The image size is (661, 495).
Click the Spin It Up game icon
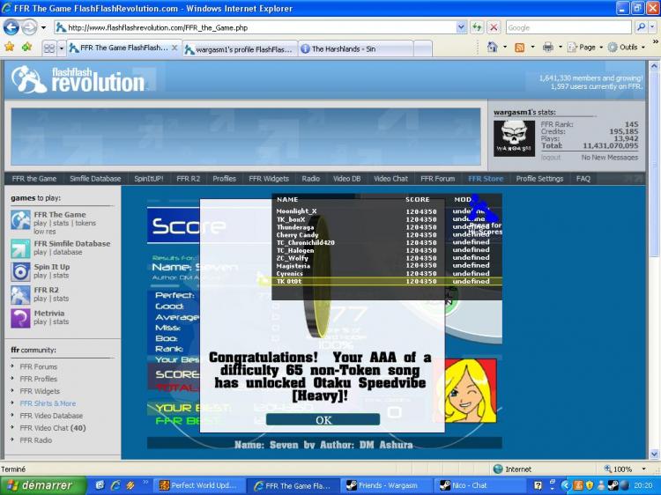point(20,271)
